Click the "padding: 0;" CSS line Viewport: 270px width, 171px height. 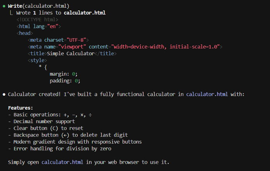tap(65, 81)
